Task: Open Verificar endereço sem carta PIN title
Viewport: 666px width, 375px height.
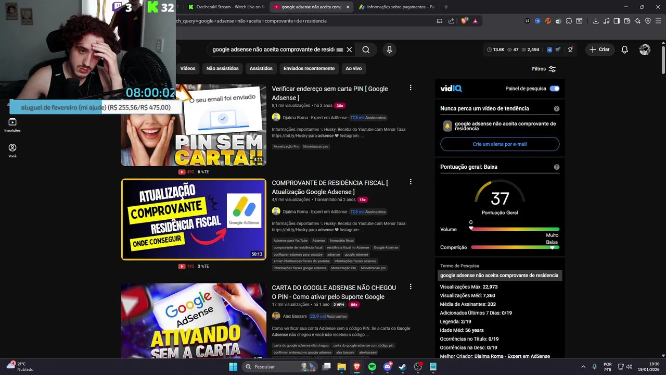Action: [330, 93]
